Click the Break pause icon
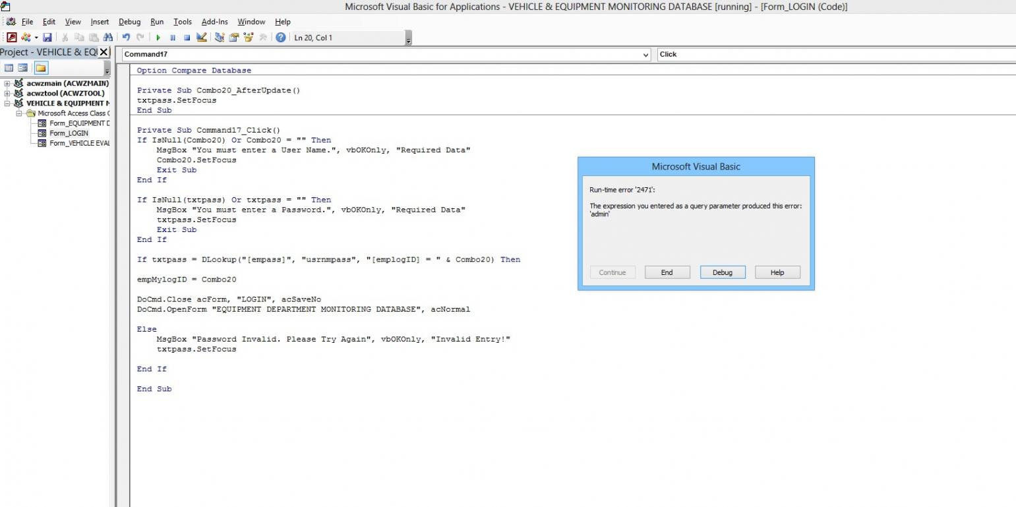The image size is (1016, 507). (x=173, y=38)
